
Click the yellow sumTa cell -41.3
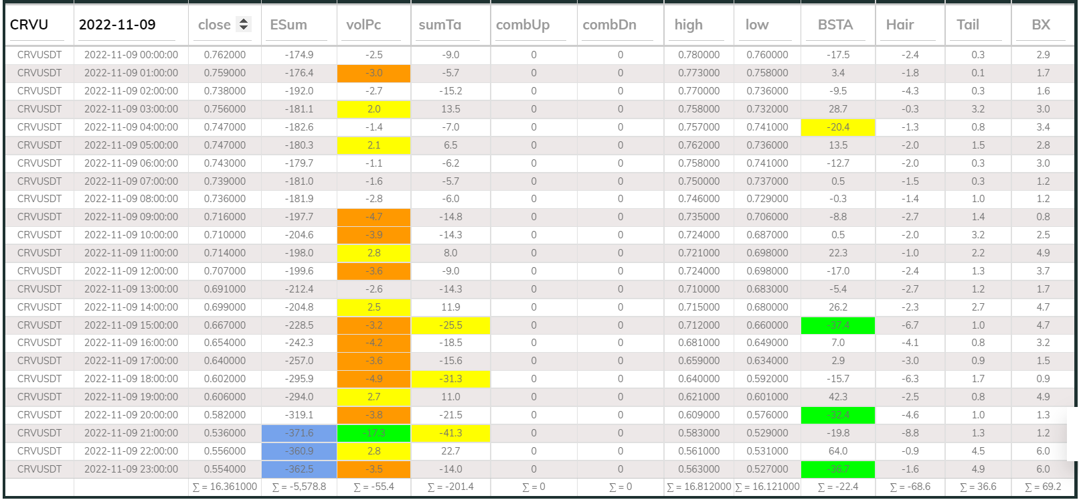[x=450, y=433]
